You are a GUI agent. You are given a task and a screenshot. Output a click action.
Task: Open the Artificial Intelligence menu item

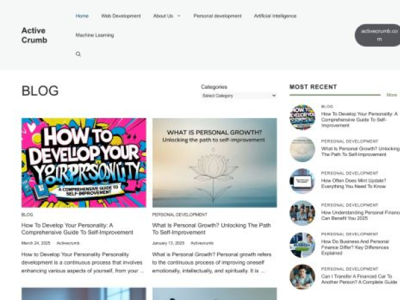pyautogui.click(x=275, y=16)
